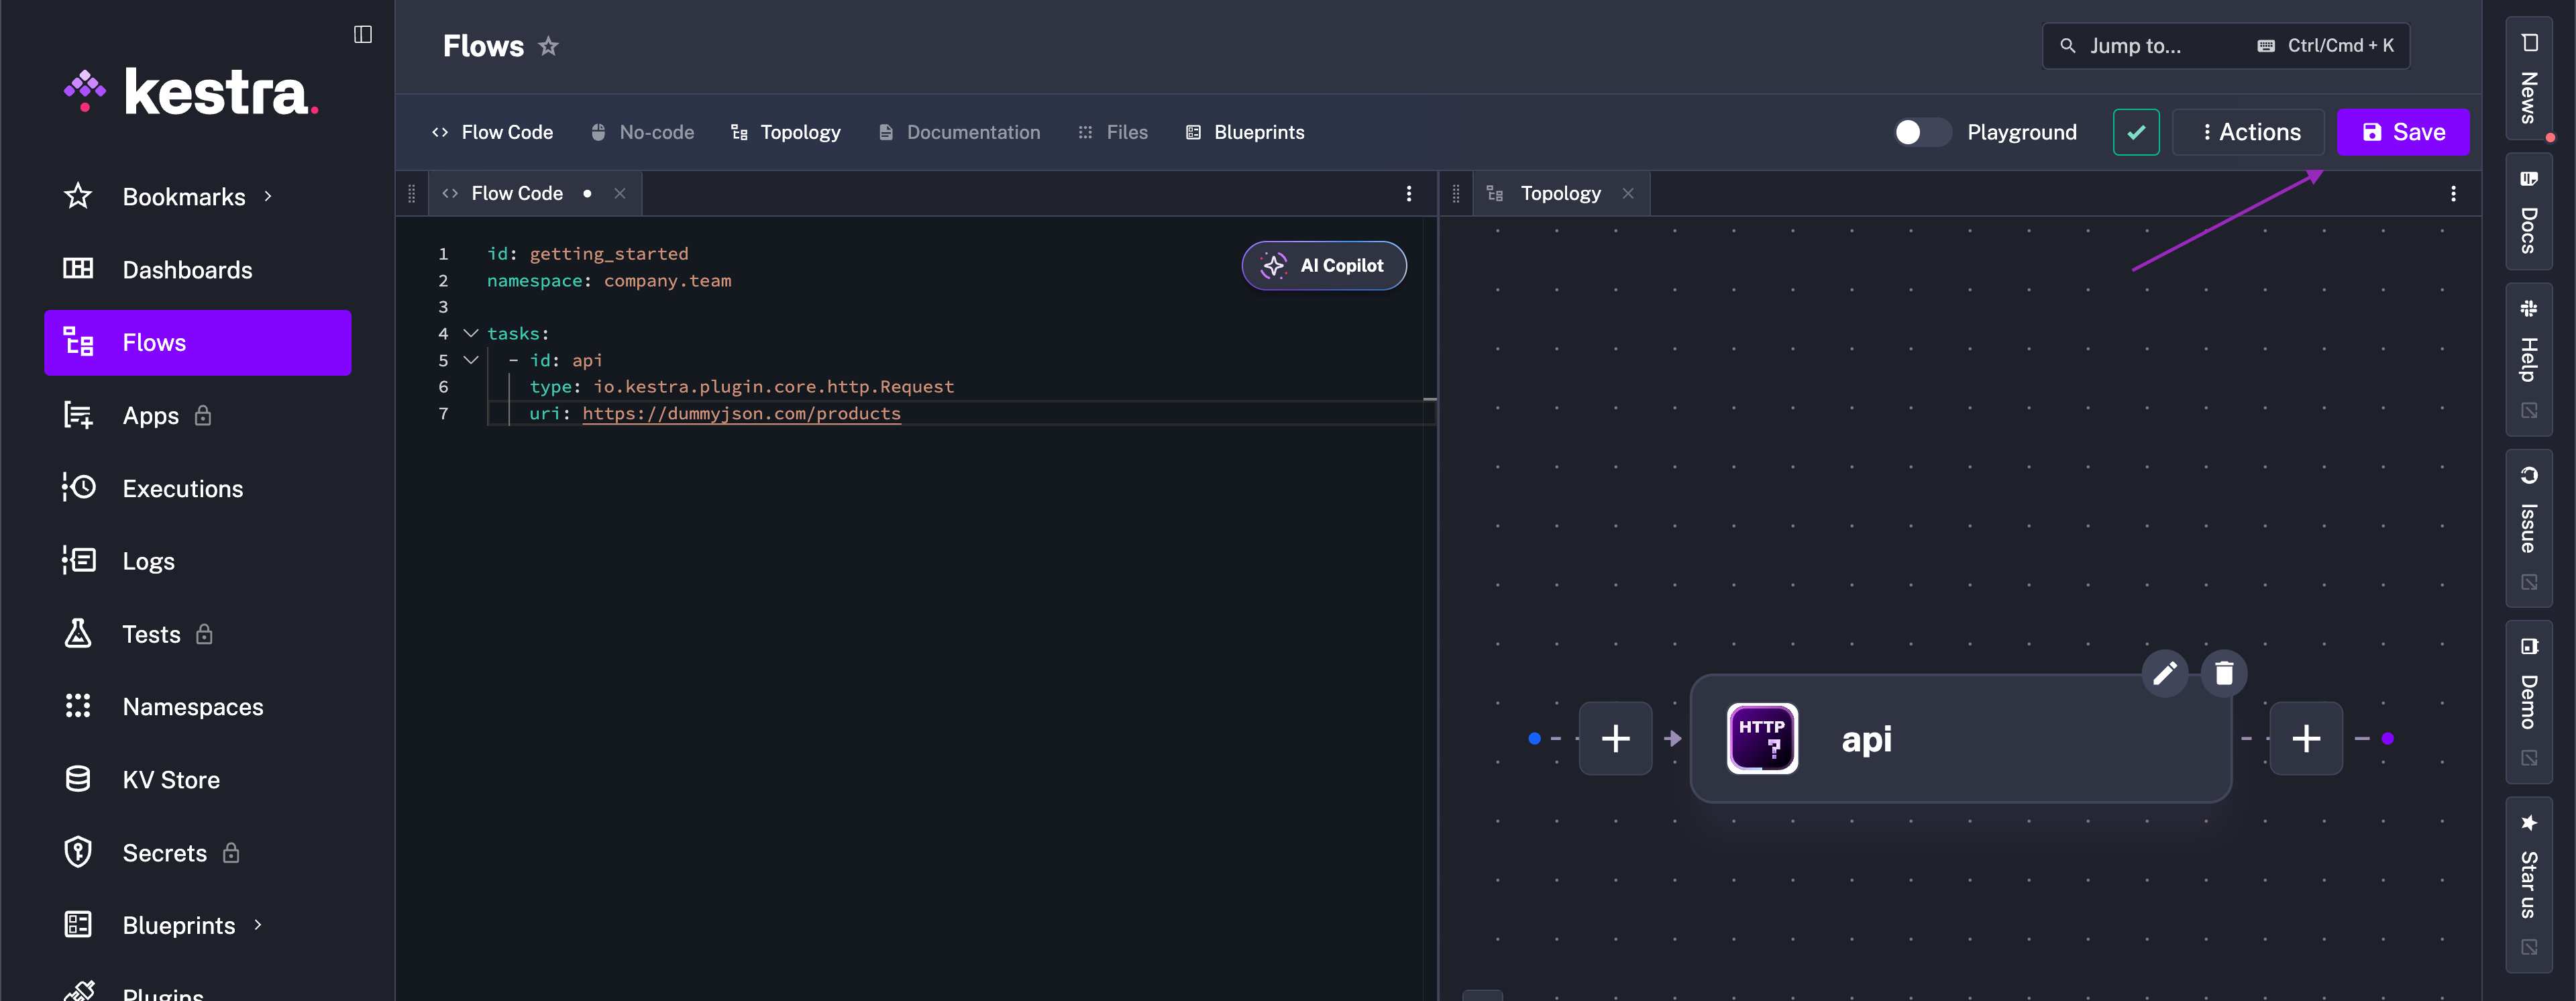Bookmark Flows page with the star icon
The height and width of the screenshot is (1001, 2576).
point(548,46)
